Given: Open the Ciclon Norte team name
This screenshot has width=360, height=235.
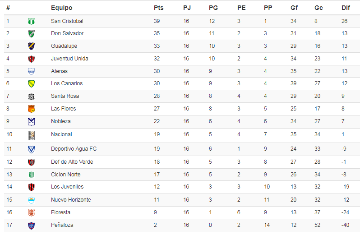Looking at the screenshot, I should click(x=66, y=175).
